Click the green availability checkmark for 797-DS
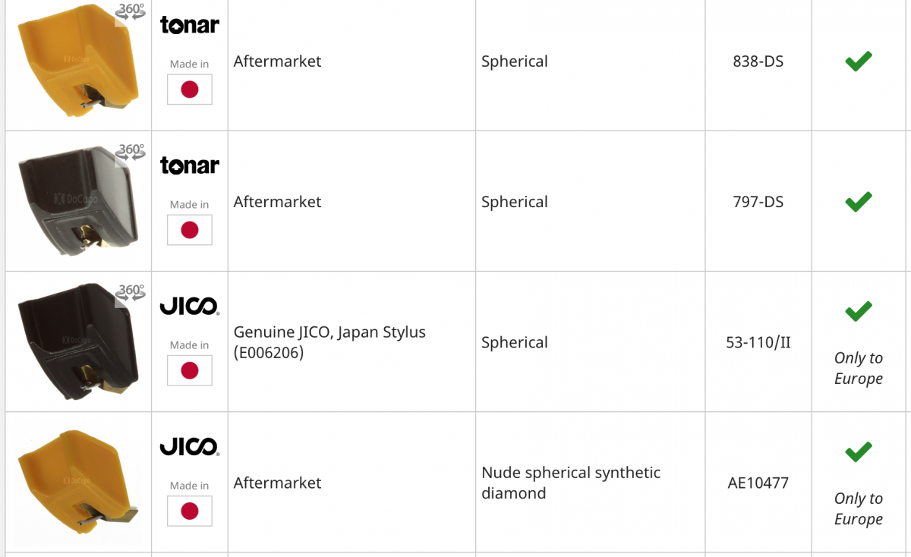The width and height of the screenshot is (911, 557). pos(859,202)
